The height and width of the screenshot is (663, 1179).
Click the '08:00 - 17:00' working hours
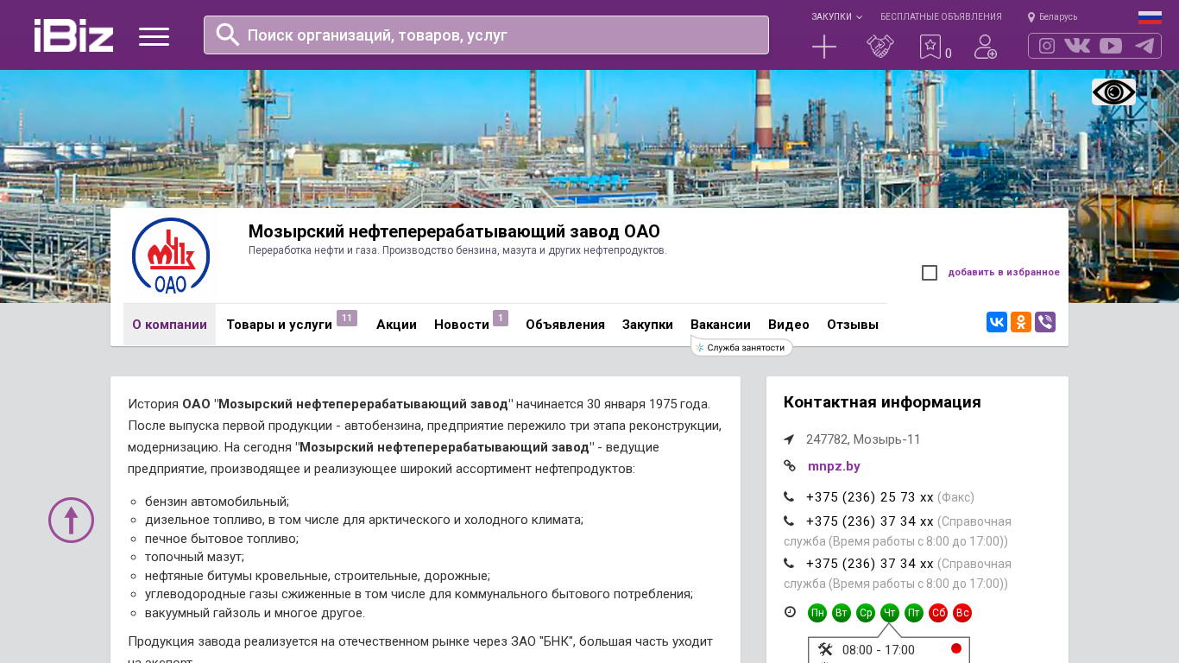coord(879,650)
